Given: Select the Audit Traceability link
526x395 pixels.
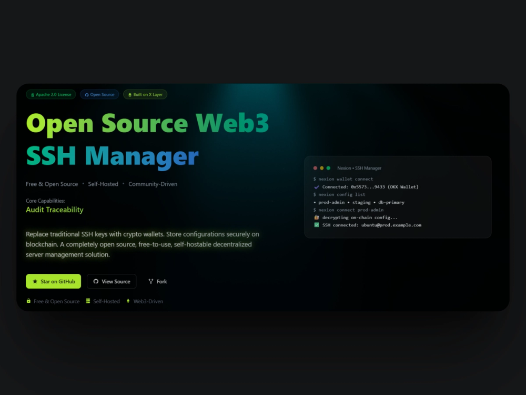Looking at the screenshot, I should pos(54,210).
